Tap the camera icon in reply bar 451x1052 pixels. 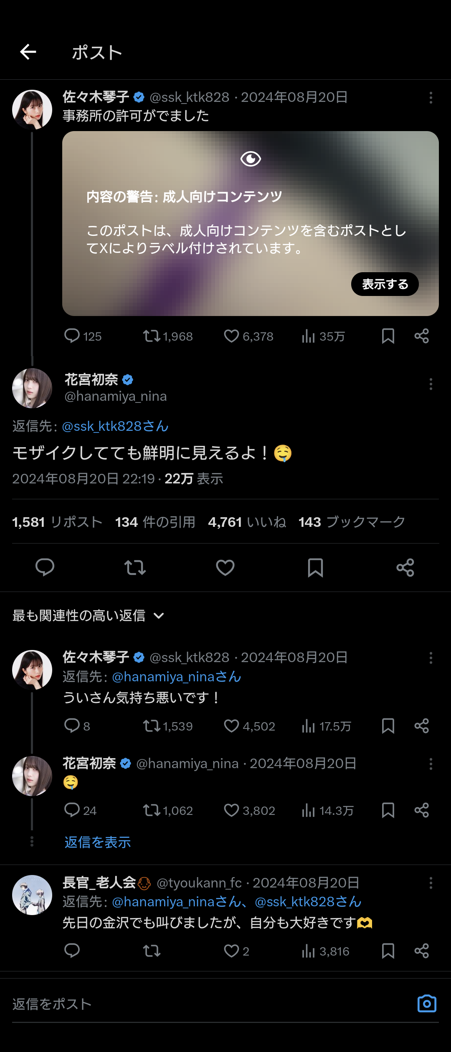click(427, 1003)
